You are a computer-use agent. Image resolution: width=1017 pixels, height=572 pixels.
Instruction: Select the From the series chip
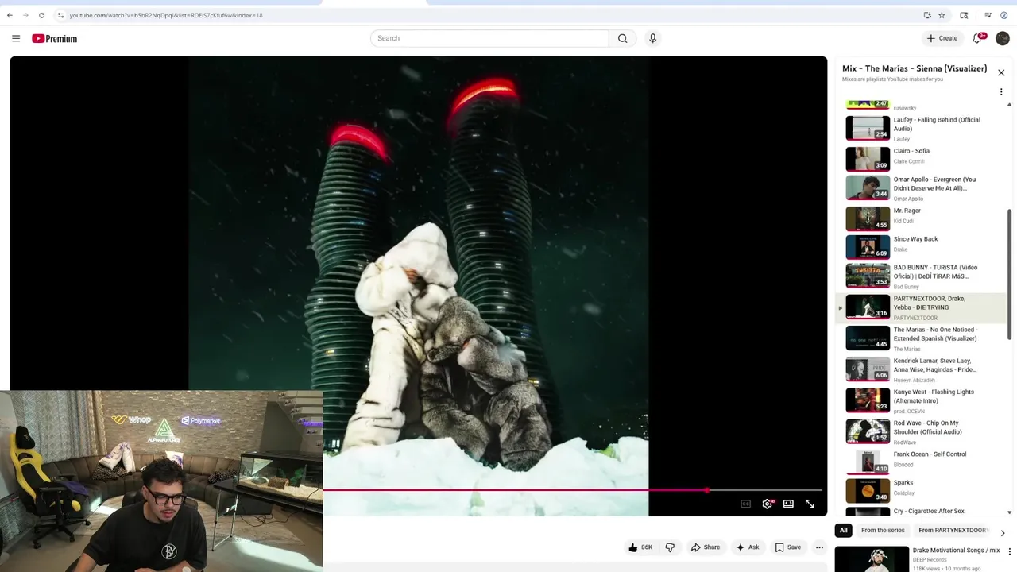coord(883,530)
